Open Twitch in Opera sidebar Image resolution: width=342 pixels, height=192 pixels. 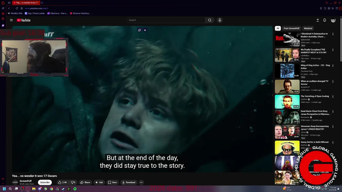[x=3, y=26]
